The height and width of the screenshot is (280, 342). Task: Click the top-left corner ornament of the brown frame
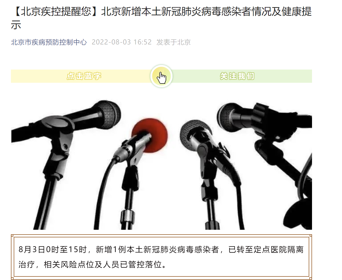[12, 236]
